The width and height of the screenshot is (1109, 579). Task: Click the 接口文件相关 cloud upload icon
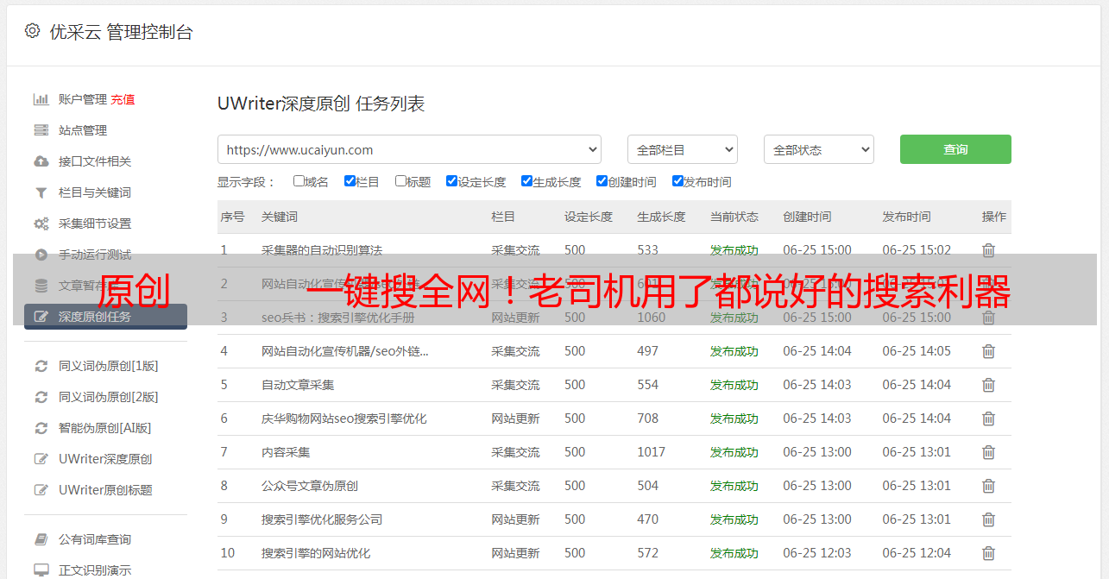point(41,161)
